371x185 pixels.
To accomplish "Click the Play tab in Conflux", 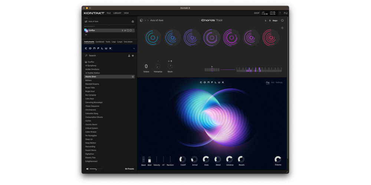I will pos(267,83).
